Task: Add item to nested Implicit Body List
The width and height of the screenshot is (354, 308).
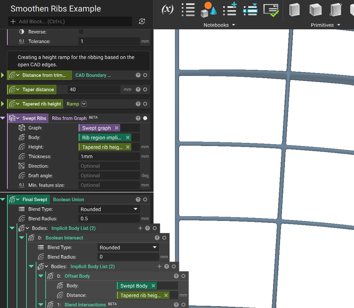Action: click(x=159, y=267)
